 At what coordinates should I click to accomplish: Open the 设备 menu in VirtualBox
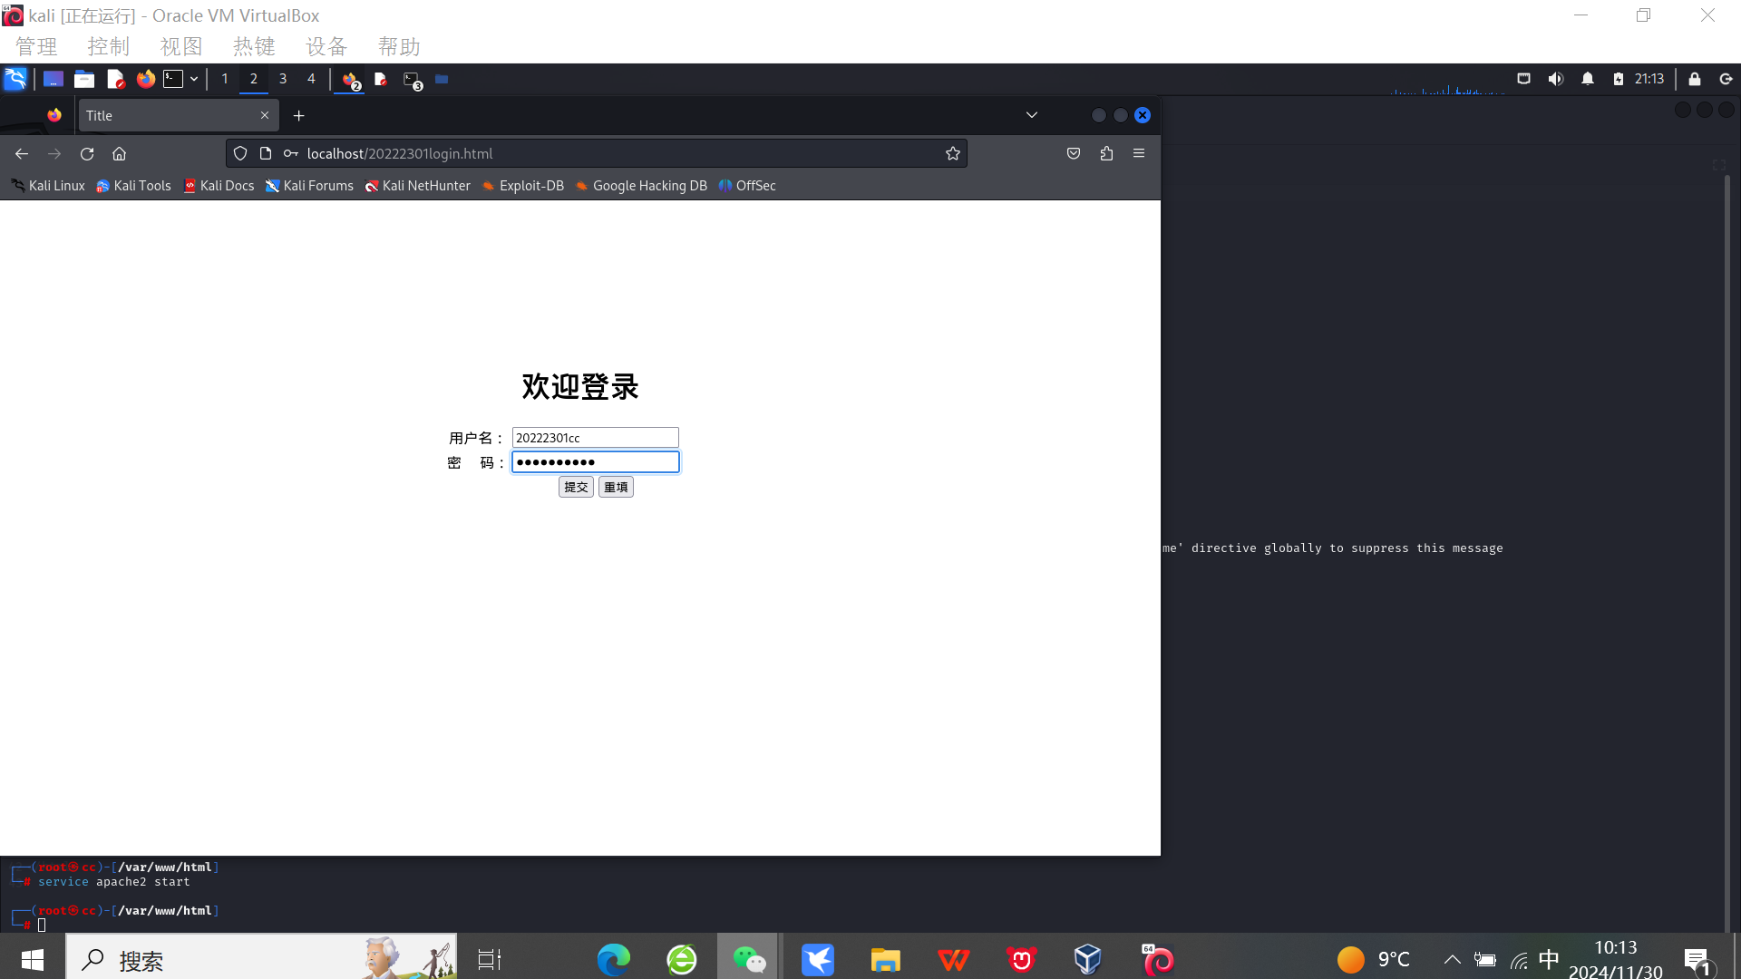pos(326,46)
